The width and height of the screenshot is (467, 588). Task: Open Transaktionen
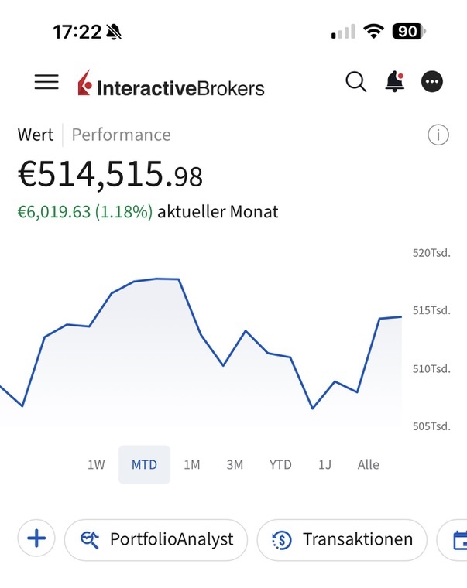[342, 539]
